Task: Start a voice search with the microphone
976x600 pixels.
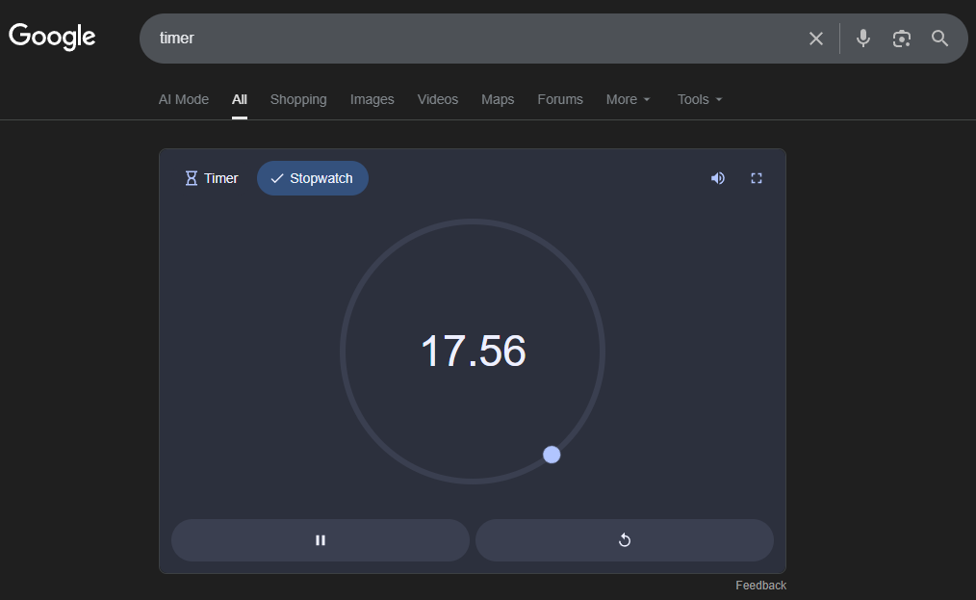Action: 862,39
